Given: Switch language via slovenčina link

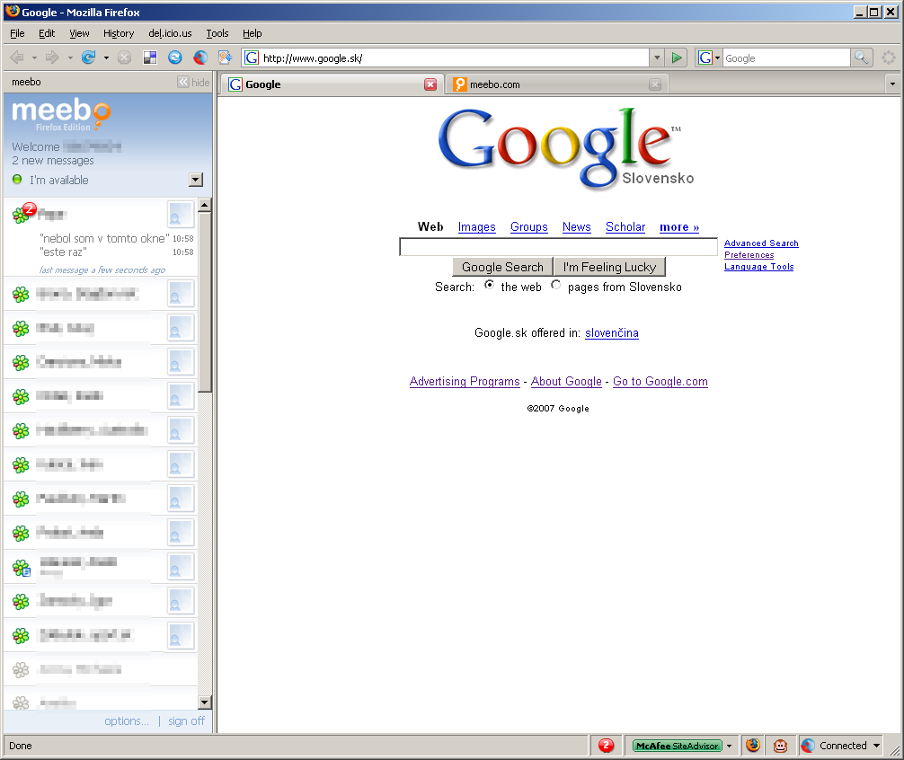Looking at the screenshot, I should [612, 333].
